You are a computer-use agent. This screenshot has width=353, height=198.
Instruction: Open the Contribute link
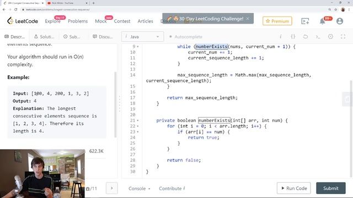point(172,188)
